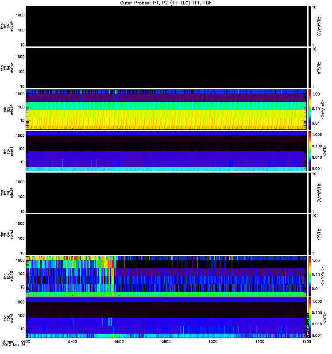Click the (V/m)²/Hz unit label of thb fff edc34

(319, 26)
